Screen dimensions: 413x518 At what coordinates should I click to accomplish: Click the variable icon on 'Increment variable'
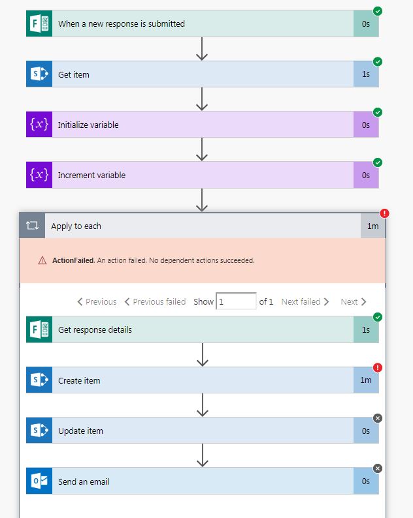pyautogui.click(x=39, y=175)
